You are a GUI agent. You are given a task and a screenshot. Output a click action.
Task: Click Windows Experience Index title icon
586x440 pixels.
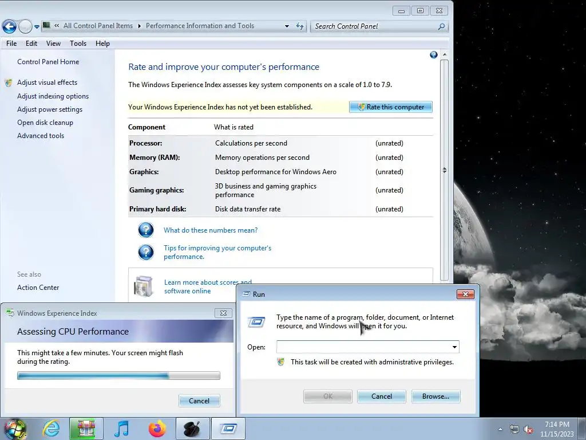pyautogui.click(x=10, y=313)
